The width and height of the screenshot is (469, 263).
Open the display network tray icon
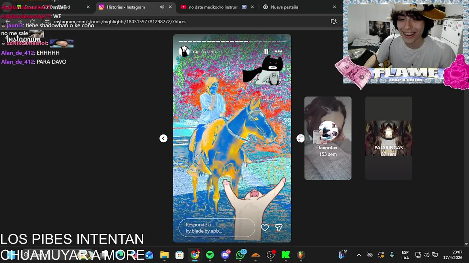(418, 255)
